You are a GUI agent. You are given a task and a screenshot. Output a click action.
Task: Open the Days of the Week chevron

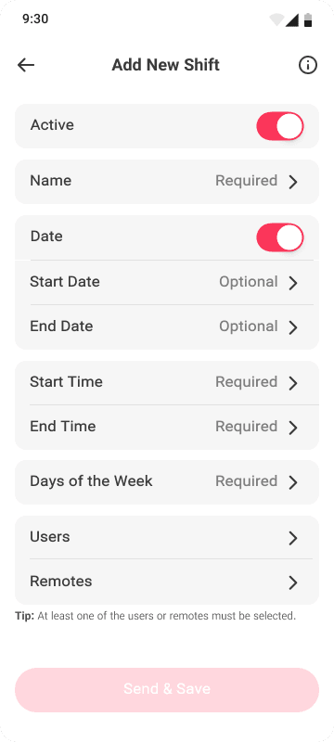(x=293, y=482)
